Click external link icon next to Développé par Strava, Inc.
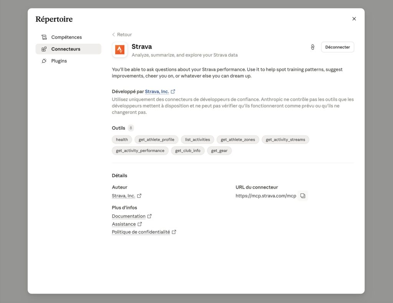393x303 pixels. point(173,91)
